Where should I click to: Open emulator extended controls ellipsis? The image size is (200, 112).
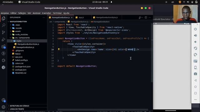(195, 100)
